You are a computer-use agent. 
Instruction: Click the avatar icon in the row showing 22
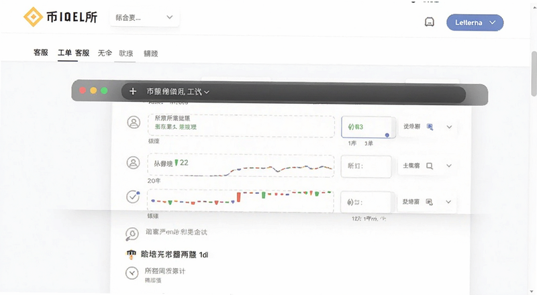click(x=133, y=162)
